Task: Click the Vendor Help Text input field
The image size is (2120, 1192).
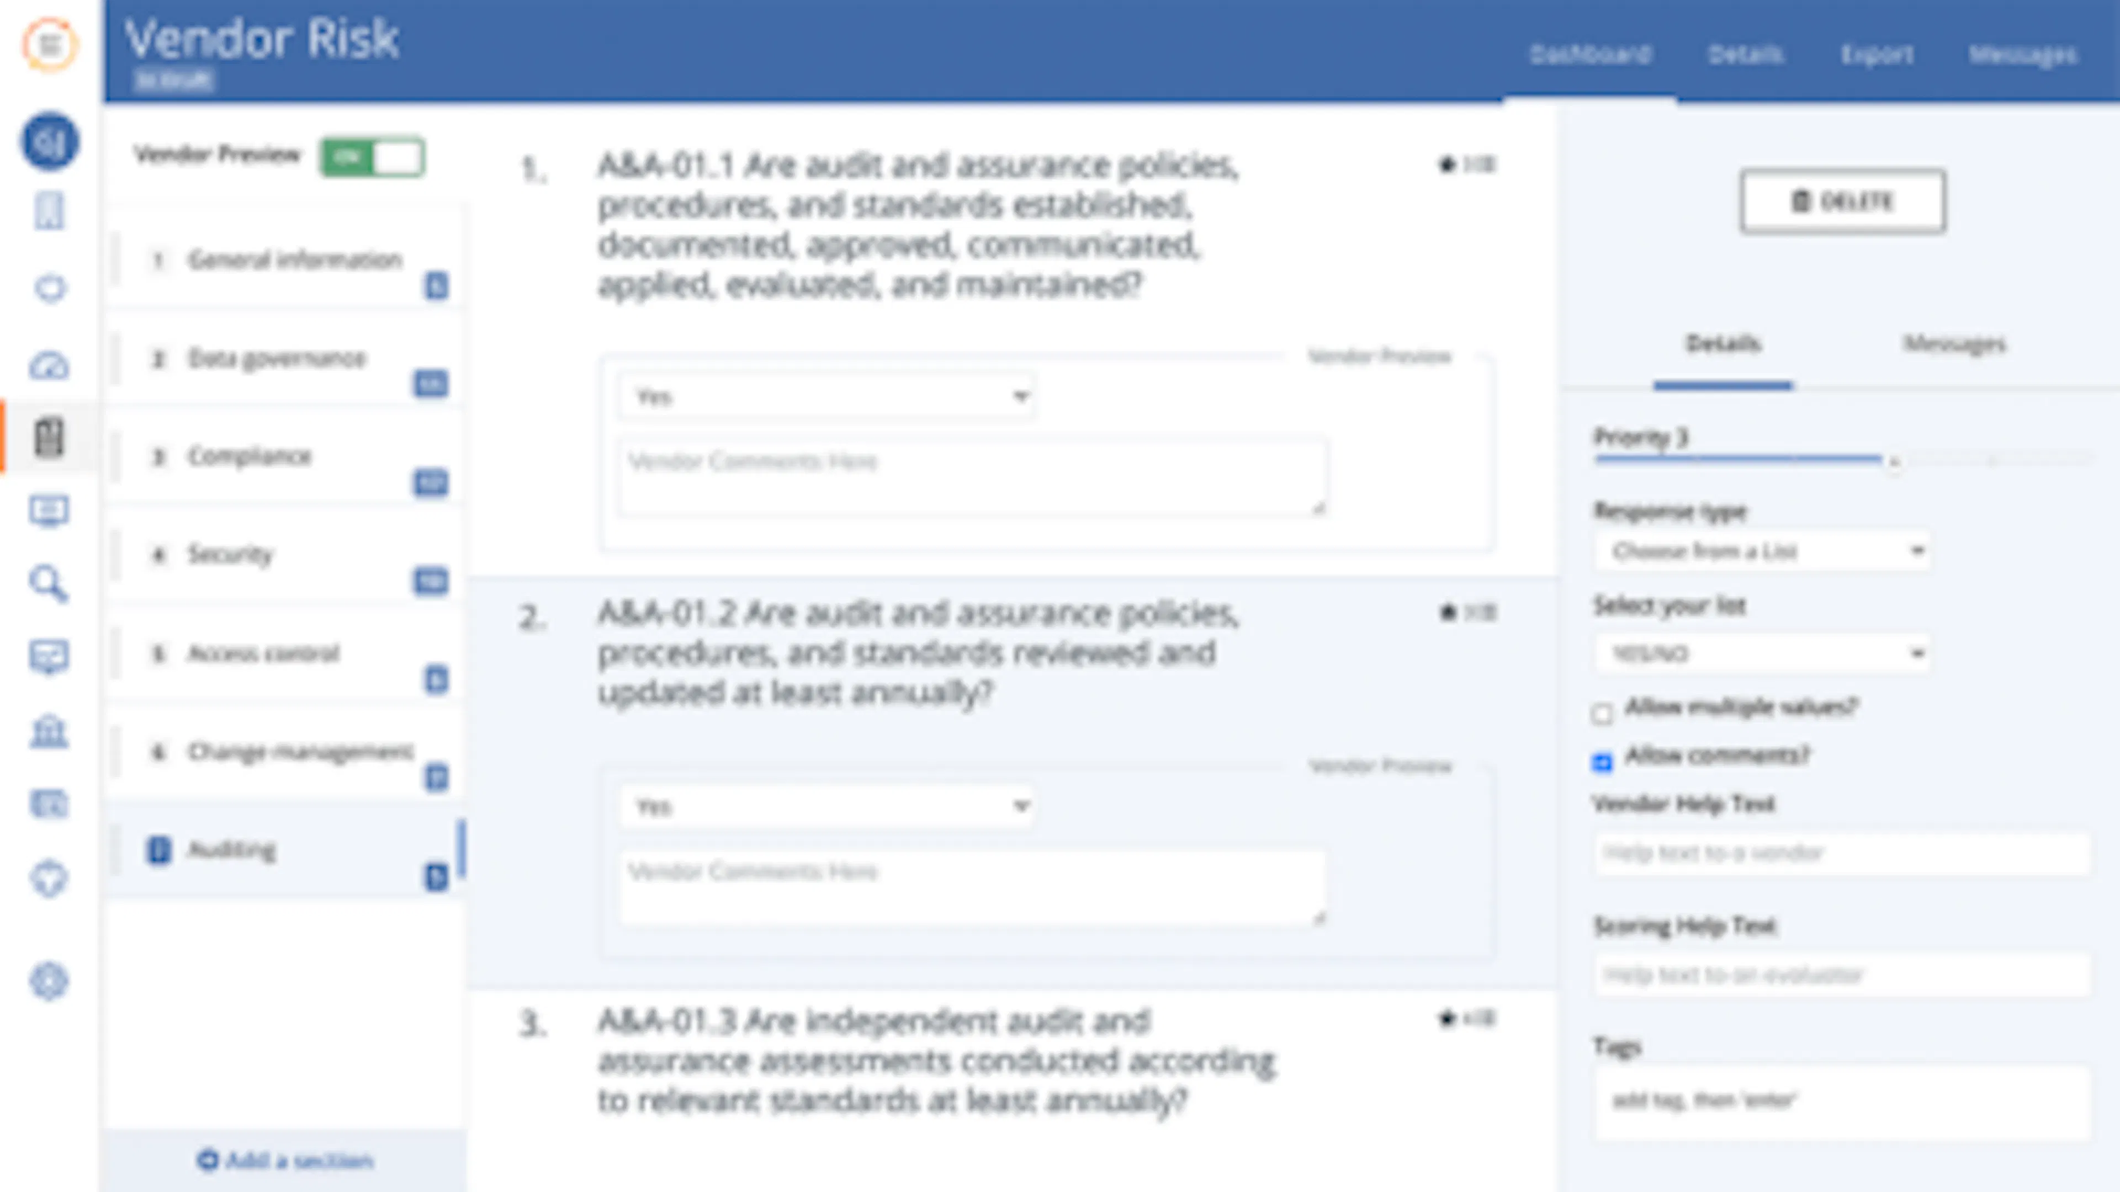Action: tap(1842, 853)
